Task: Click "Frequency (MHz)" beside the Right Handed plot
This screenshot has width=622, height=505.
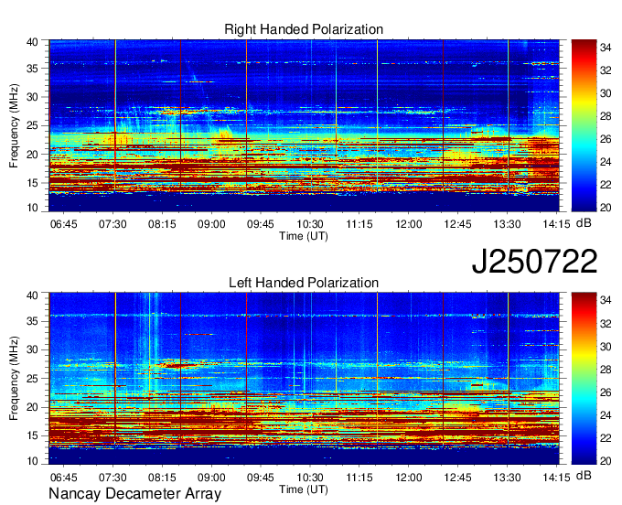Action: coord(14,125)
